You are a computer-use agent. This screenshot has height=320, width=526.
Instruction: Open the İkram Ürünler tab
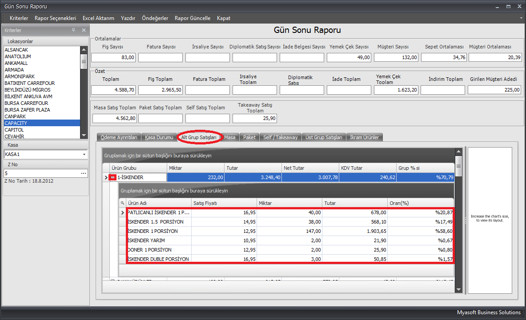coord(364,137)
